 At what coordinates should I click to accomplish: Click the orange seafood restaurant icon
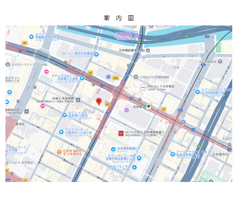pyautogui.click(x=59, y=152)
